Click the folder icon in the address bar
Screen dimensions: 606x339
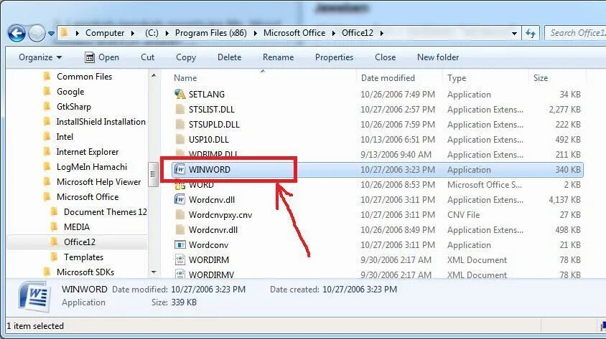(65, 33)
